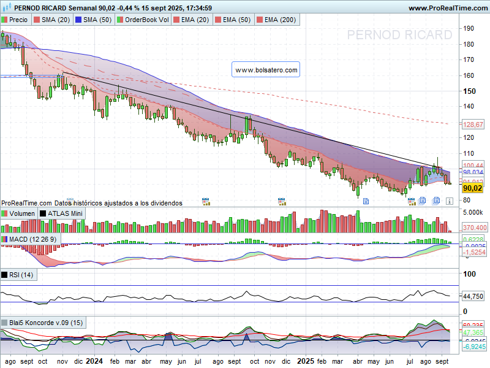Open the Blai5 Koncorde v.09 (15) label
Screen dimensions: 490x368
point(42,323)
